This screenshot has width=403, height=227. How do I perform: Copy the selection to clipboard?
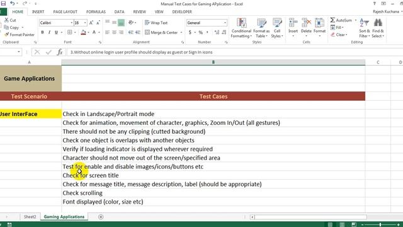pyautogui.click(x=11, y=27)
